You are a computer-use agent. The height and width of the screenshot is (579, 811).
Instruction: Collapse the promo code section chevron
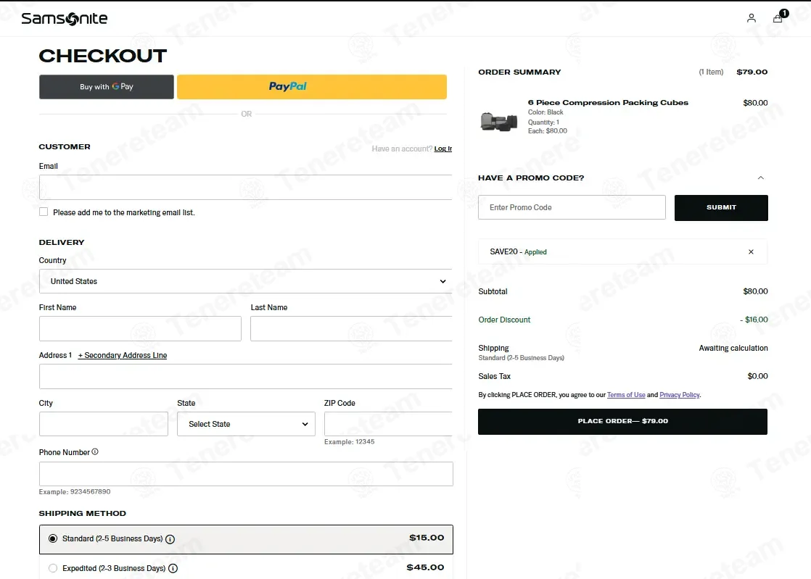pos(760,178)
